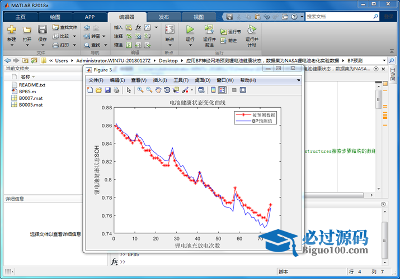Viewport: 400px width, 279px height.
Task: Toggle the Edit Plot arrow tool
Action: (129, 90)
